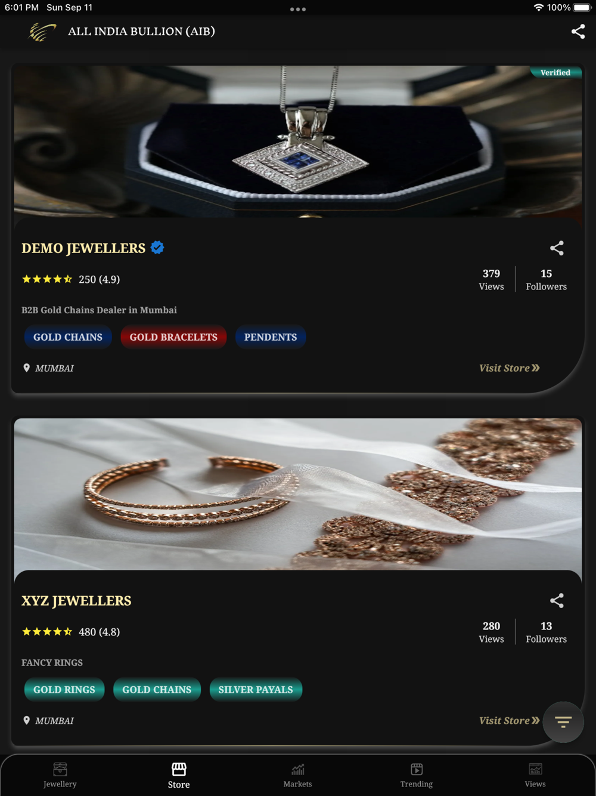The height and width of the screenshot is (796, 596).
Task: Choose the Pendents category chip
Action: point(271,337)
